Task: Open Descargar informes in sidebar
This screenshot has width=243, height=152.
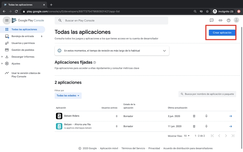Action: pos(23,57)
